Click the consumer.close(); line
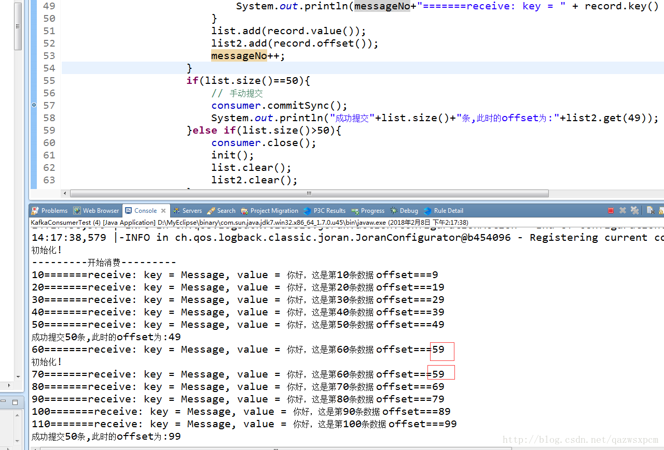Screen dimensions: 664x450 (264, 143)
